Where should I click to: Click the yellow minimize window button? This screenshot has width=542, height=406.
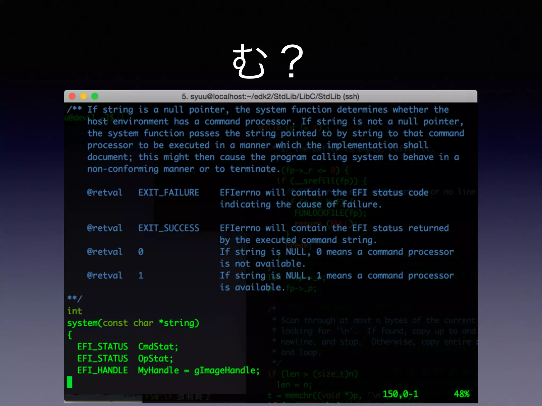[83, 96]
